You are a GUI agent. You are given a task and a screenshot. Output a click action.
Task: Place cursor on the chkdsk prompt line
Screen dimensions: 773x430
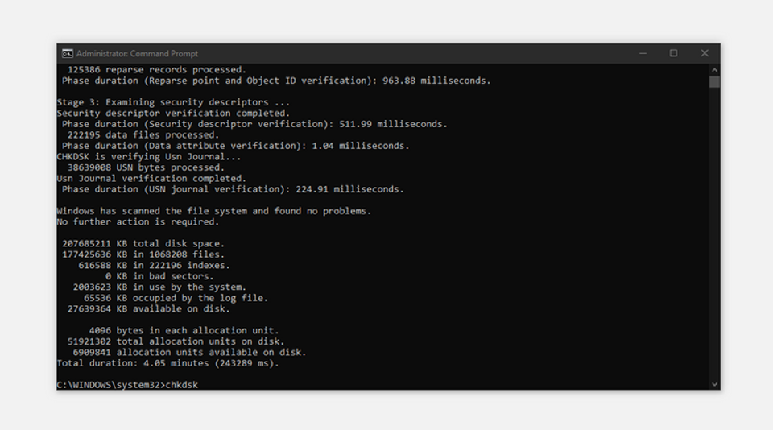(x=127, y=385)
